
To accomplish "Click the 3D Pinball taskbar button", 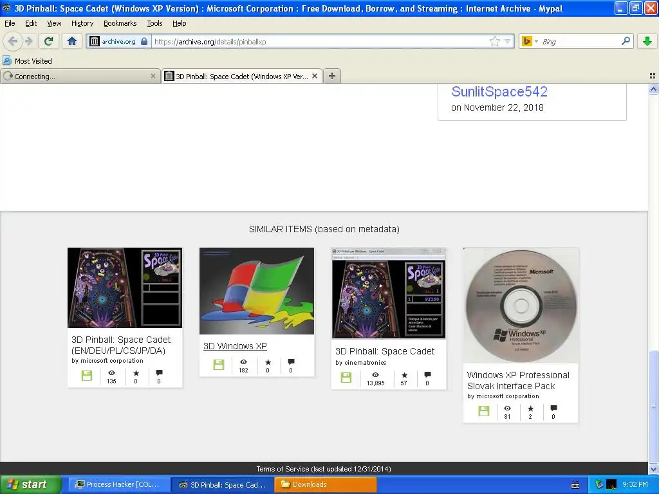I will pyautogui.click(x=223, y=485).
